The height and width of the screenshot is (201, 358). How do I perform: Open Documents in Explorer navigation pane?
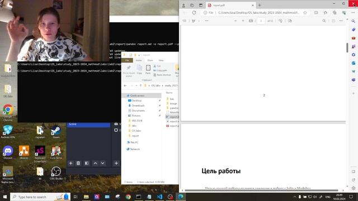click(138, 111)
